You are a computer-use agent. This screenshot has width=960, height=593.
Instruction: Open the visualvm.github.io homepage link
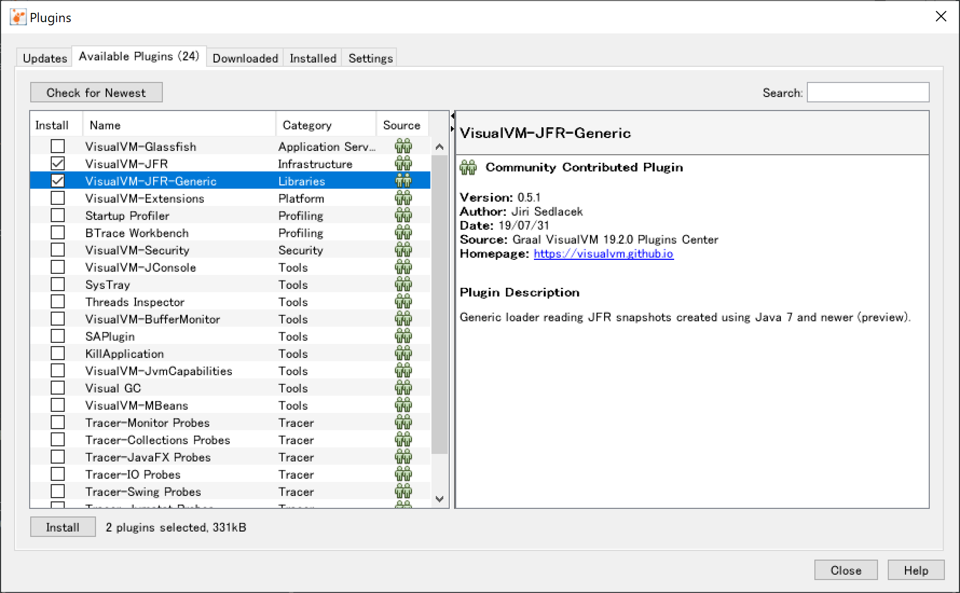pyautogui.click(x=603, y=254)
